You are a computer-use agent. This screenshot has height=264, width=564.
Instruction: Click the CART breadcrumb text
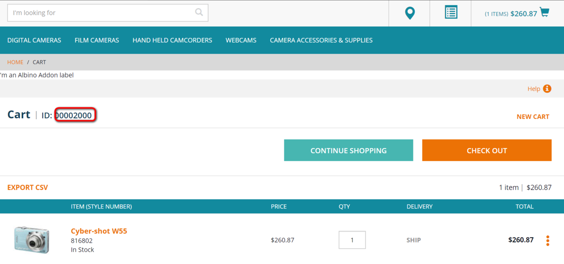pos(39,62)
